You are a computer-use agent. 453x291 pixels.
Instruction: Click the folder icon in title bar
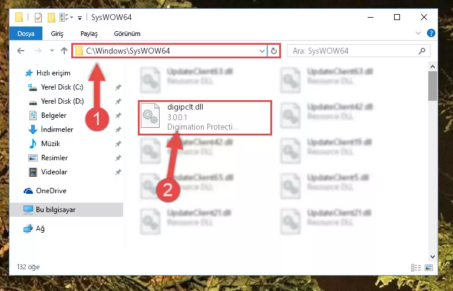tap(19, 17)
